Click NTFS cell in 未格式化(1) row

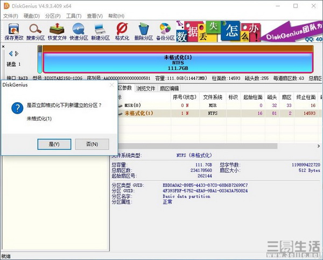pos(213,113)
